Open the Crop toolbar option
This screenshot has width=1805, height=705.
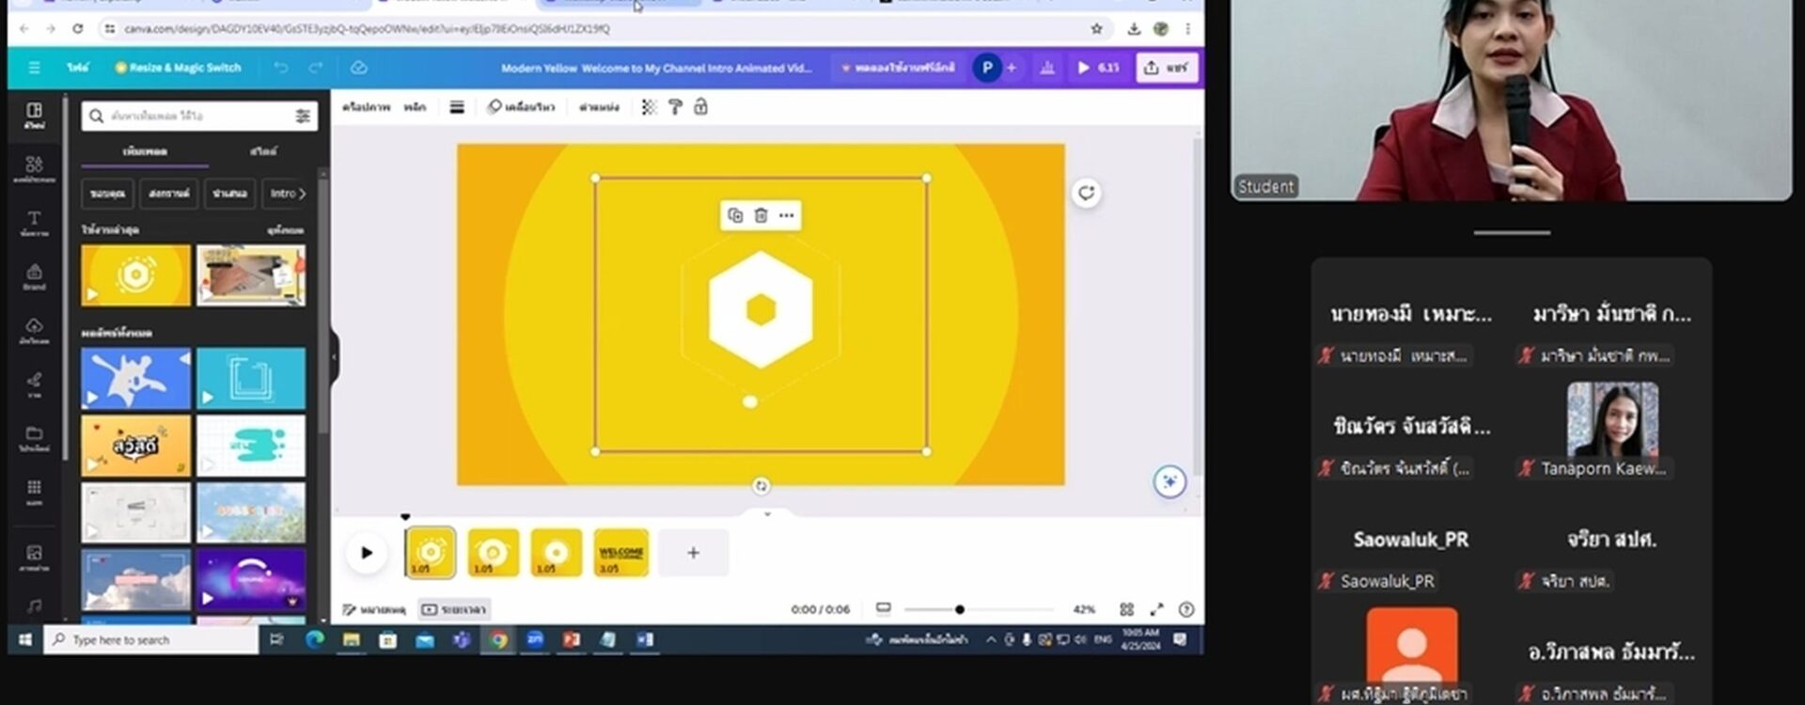pos(415,108)
